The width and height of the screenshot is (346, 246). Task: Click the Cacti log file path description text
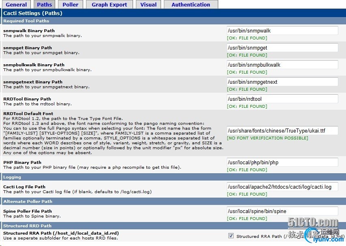[77, 192]
